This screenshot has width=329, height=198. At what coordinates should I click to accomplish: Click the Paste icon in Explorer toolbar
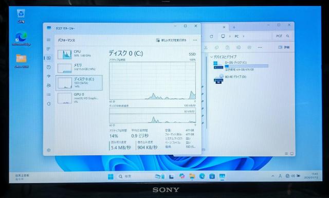point(227,47)
